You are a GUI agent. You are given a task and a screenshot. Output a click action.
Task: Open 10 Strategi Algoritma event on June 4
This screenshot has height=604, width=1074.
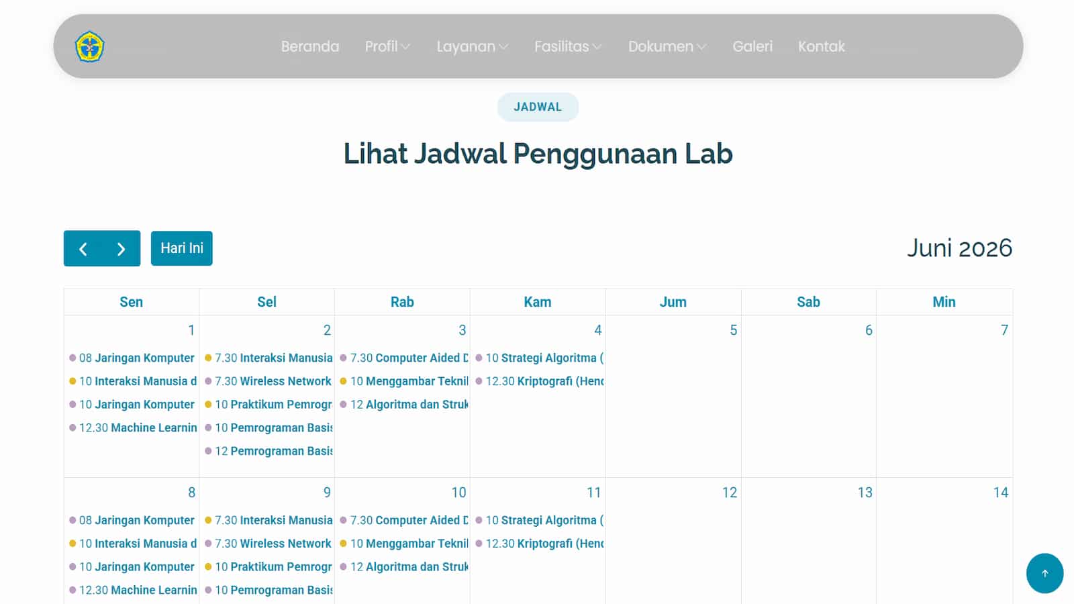click(x=539, y=358)
